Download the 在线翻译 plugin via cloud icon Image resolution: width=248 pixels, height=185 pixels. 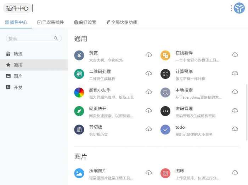[x=235, y=55]
